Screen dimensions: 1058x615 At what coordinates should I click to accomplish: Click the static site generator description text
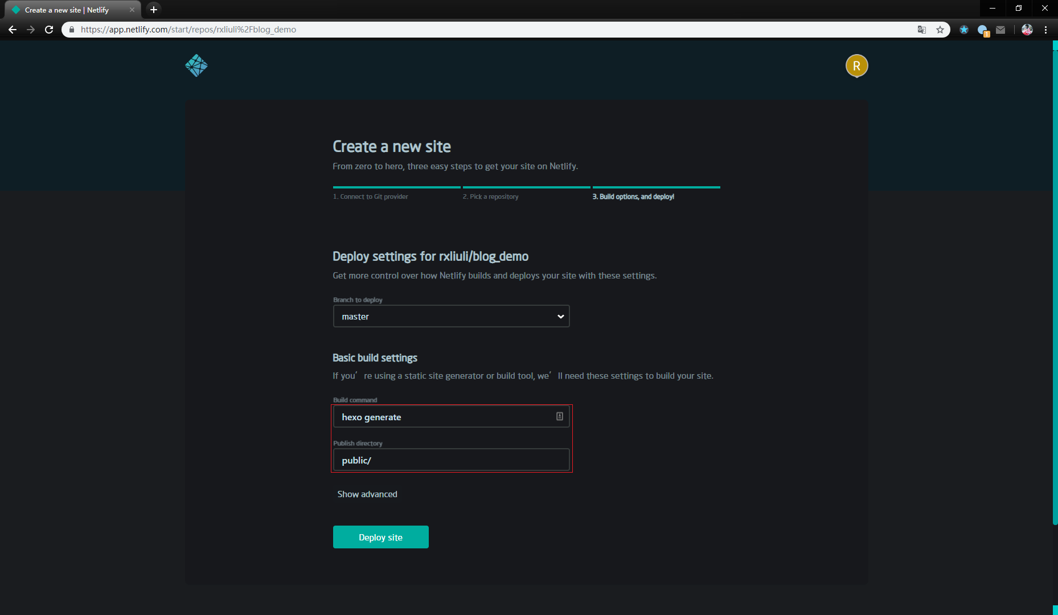[523, 376]
